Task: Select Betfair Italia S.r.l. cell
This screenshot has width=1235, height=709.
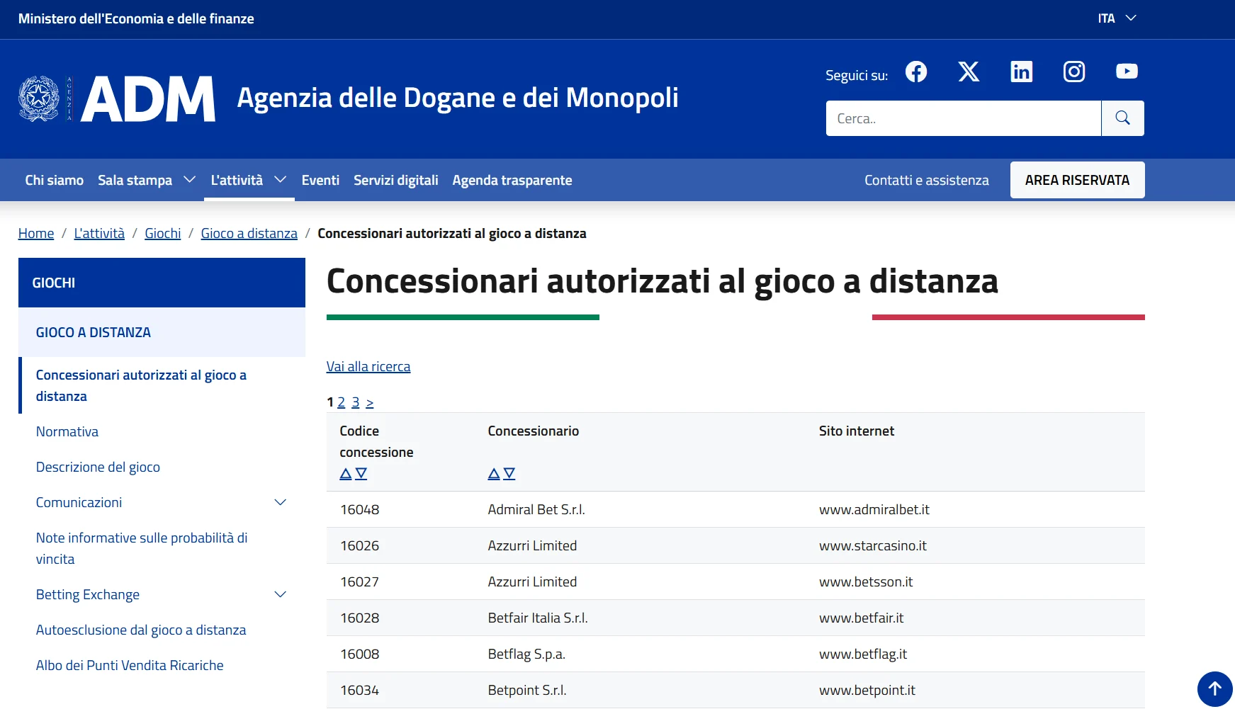Action: [538, 618]
